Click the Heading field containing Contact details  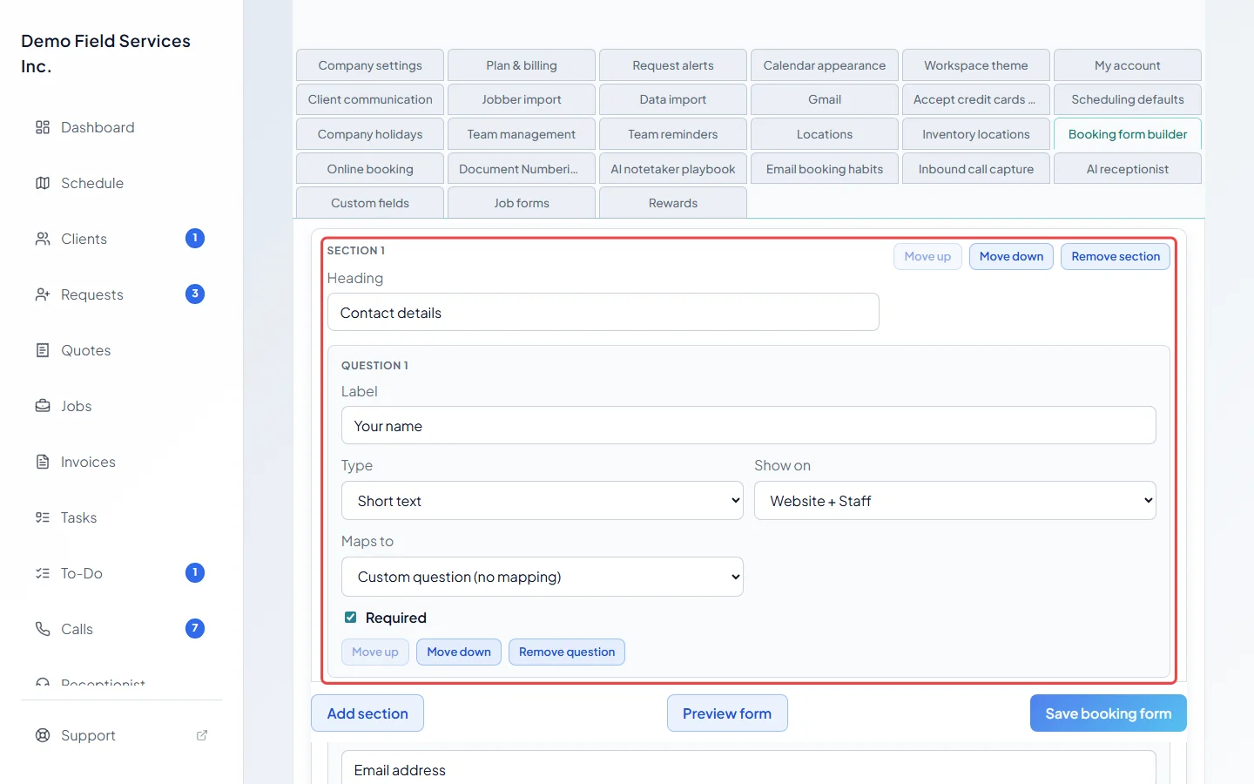[603, 313]
